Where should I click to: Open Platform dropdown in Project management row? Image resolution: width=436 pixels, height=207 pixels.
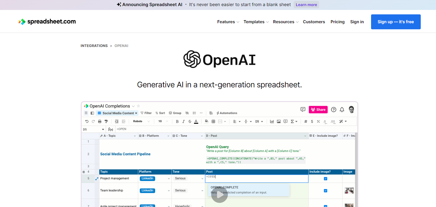coord(169,179)
